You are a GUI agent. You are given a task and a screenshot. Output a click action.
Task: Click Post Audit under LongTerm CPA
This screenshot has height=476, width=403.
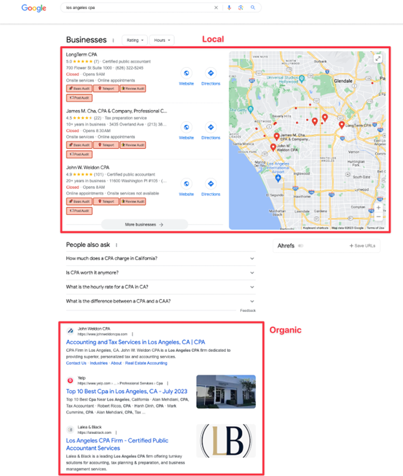[79, 98]
